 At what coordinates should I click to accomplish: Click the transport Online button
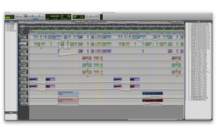88,16
